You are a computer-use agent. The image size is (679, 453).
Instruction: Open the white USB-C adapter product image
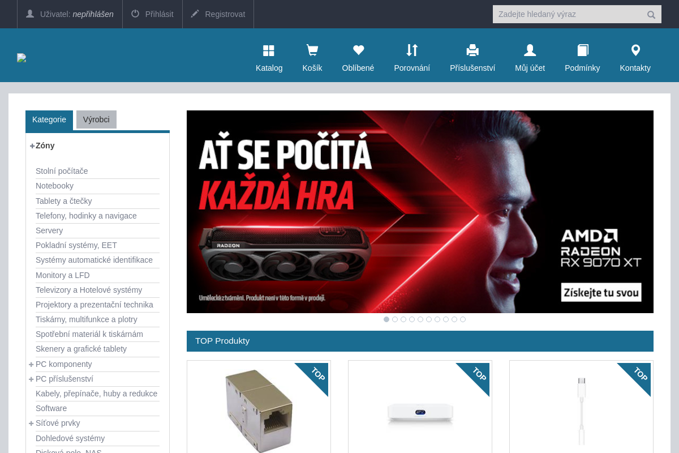(x=581, y=411)
